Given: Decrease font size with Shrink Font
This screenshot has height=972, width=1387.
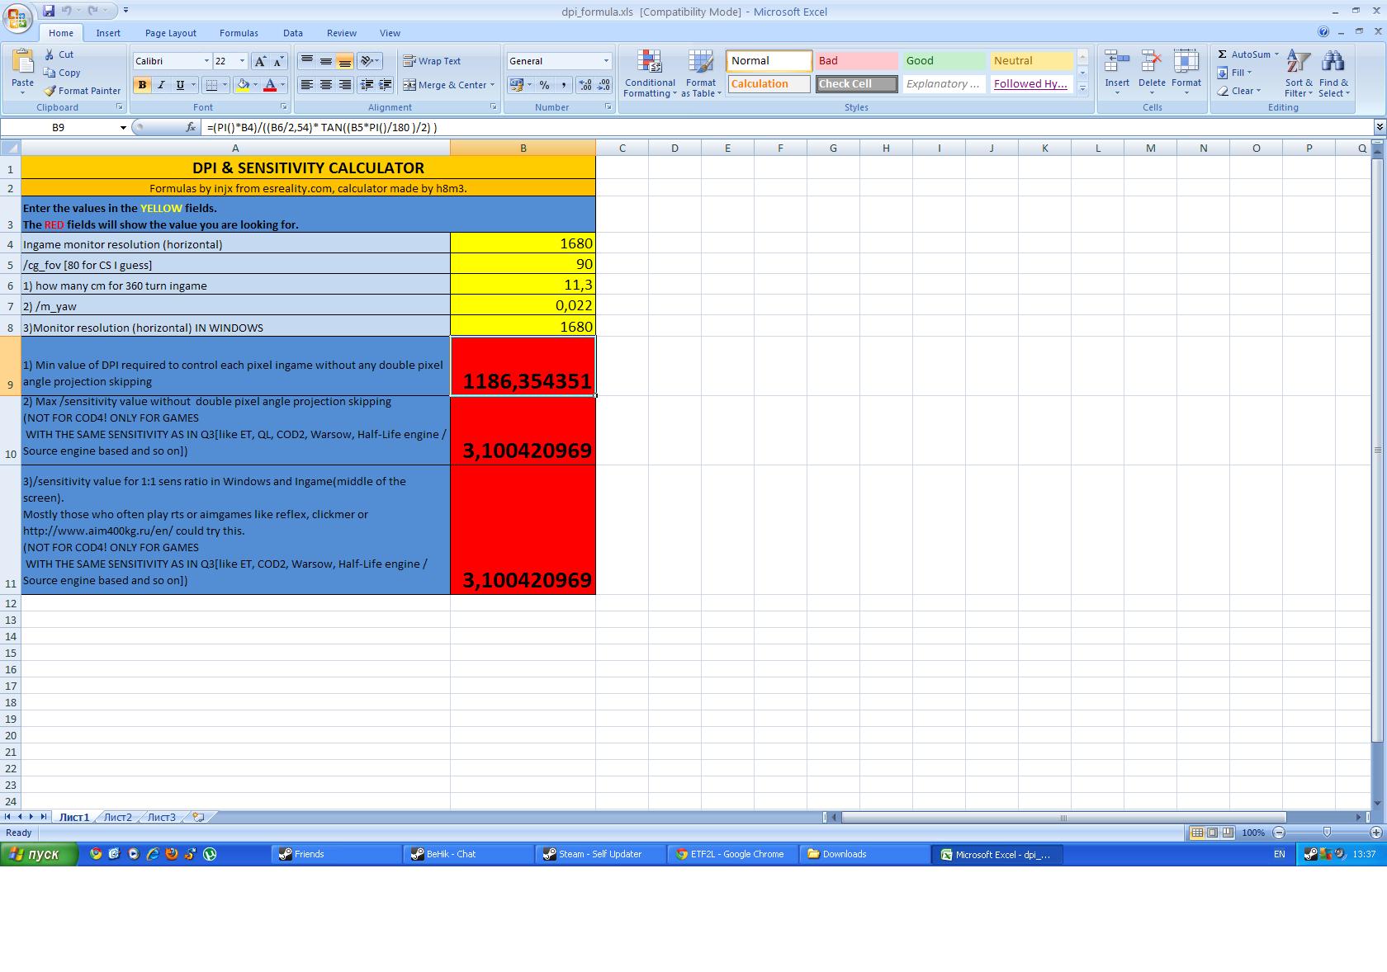Looking at the screenshot, I should coord(278,61).
